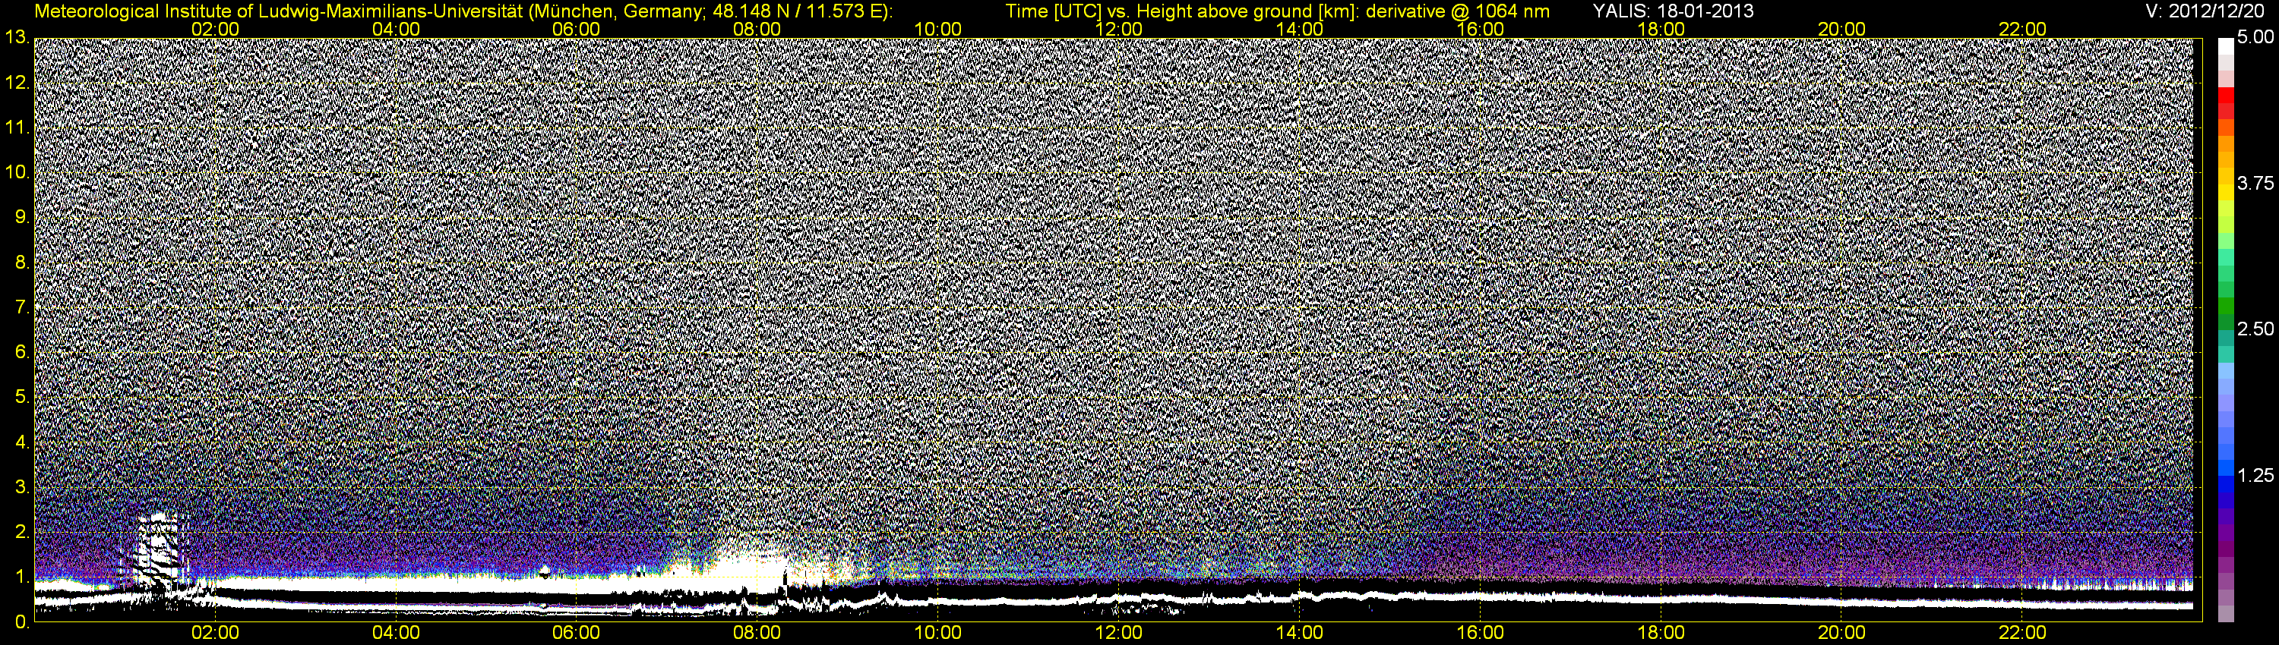Click the 08:00 label on the top time axis

pos(757,29)
